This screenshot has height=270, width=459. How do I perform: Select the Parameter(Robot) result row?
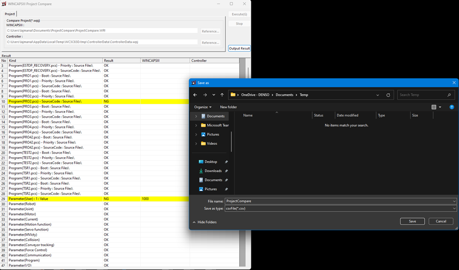click(x=95, y=204)
